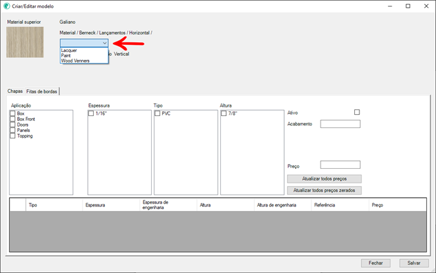Click the Acabamento input field
436x273 pixels.
click(340, 124)
